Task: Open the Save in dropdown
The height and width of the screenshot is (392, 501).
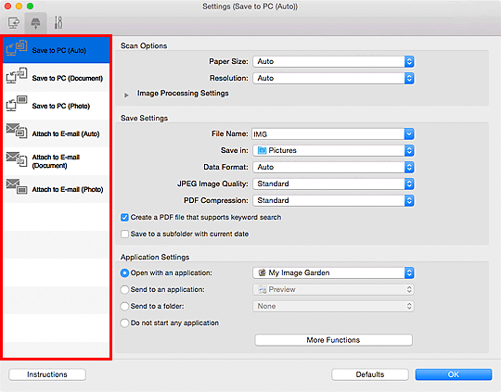Action: (333, 150)
